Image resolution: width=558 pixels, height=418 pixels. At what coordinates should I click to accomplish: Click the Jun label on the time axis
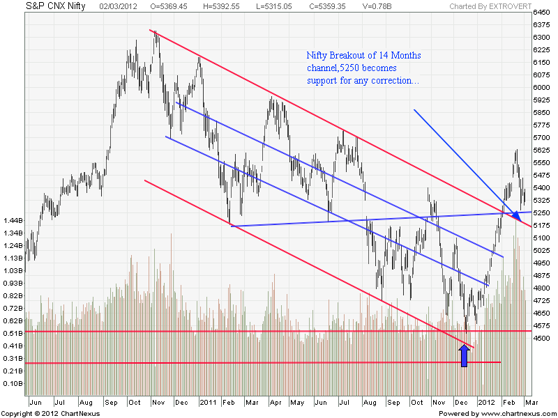click(x=36, y=403)
